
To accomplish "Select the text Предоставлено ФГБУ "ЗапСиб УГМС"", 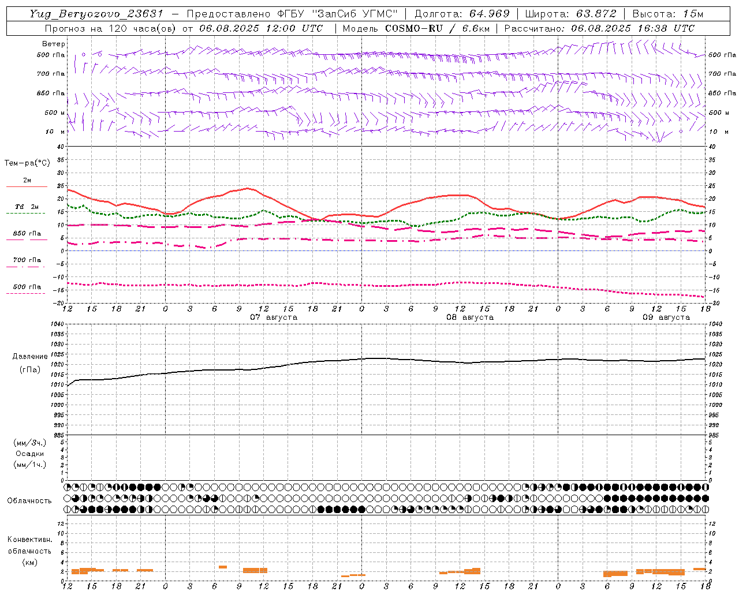I will 292,14.
